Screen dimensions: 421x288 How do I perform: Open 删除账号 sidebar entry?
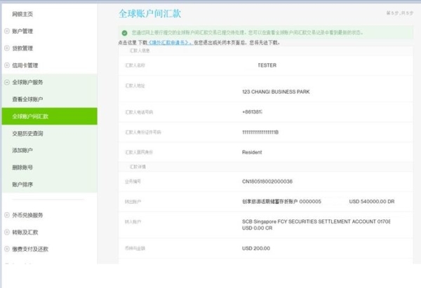22,167
